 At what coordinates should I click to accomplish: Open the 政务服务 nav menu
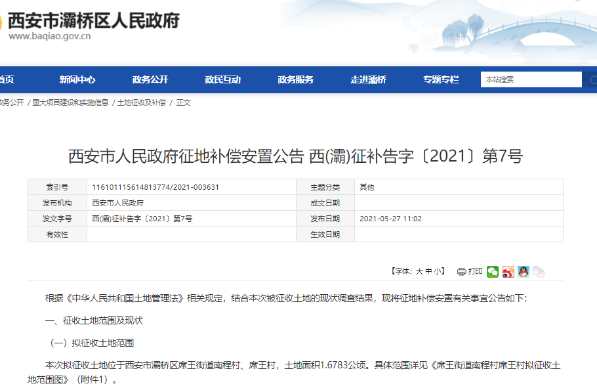point(296,80)
